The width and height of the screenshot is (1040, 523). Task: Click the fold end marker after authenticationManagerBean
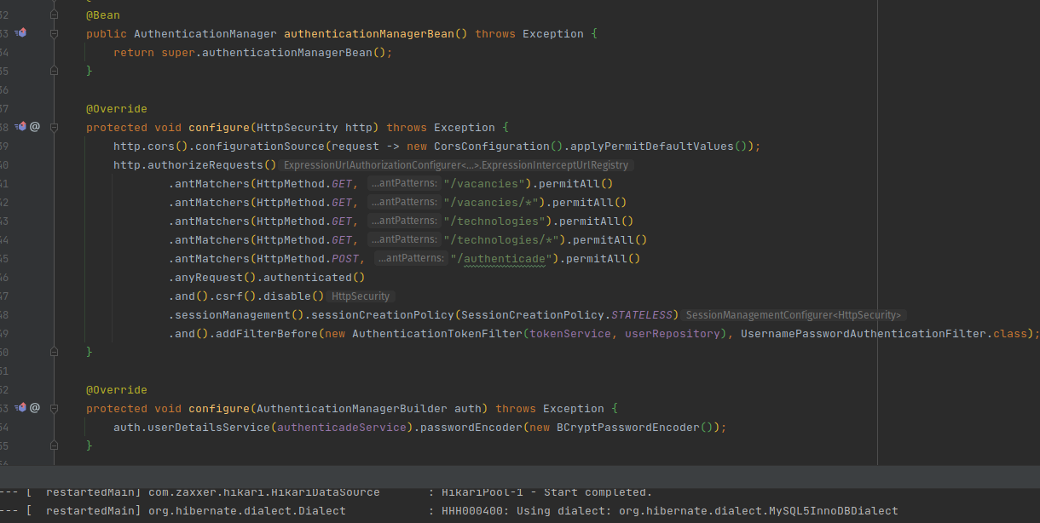click(x=54, y=72)
